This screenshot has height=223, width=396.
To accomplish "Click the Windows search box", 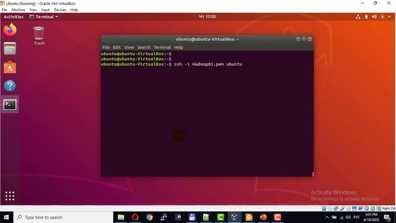I will [63, 217].
